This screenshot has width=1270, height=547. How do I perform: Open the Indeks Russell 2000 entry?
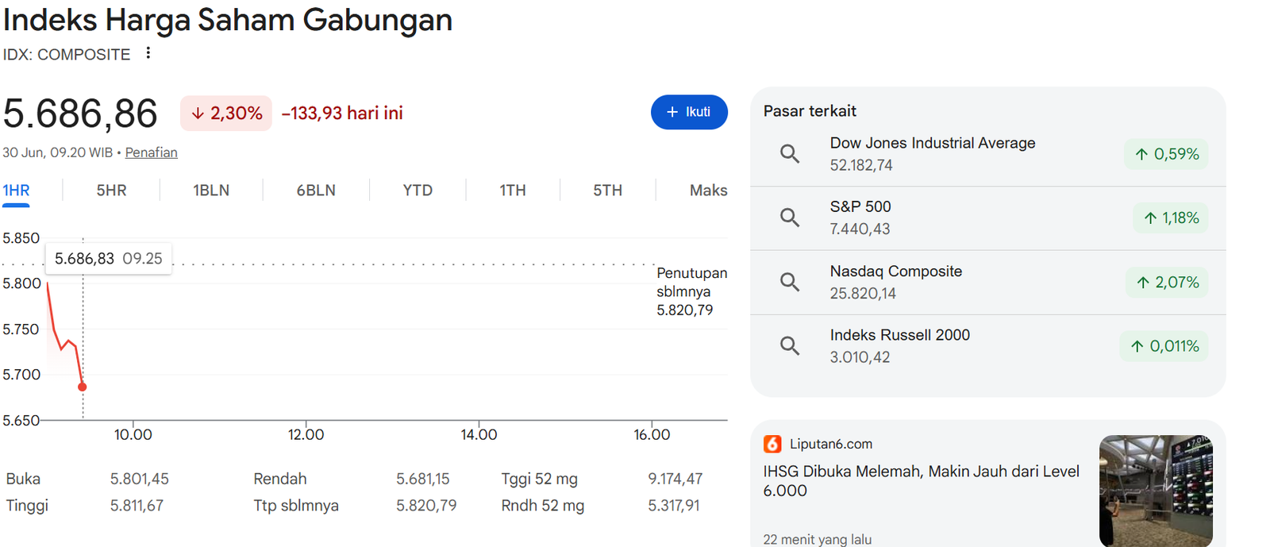click(987, 346)
